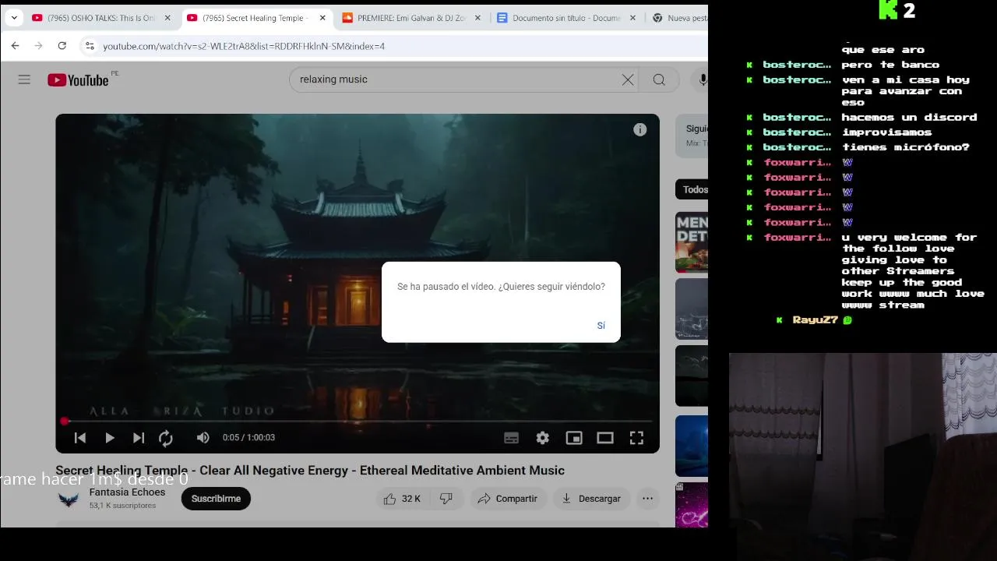Toggle loop playback icon
The width and height of the screenshot is (997, 561).
tap(166, 438)
